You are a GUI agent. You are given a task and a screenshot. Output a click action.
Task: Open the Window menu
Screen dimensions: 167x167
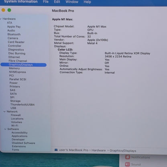pos(72,2)
